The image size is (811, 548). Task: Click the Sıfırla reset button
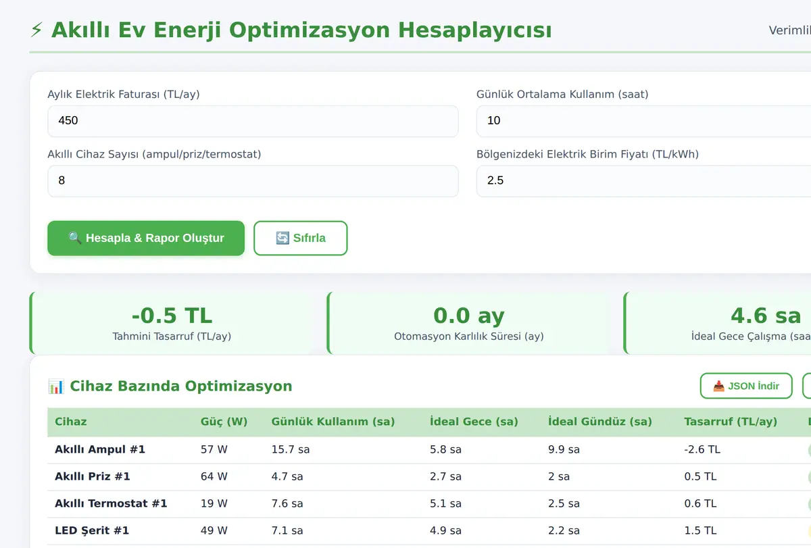301,238
